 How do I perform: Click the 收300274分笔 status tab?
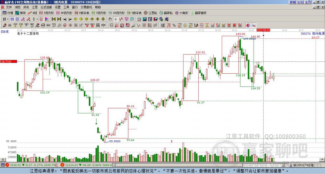pos(303,165)
